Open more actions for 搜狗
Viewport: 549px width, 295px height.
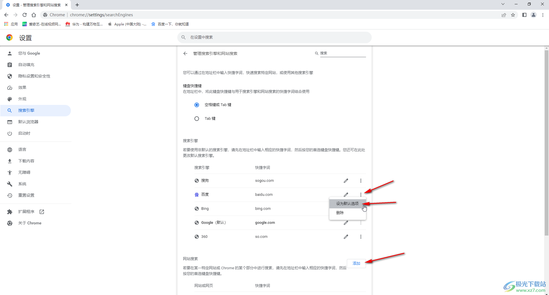pyautogui.click(x=361, y=181)
